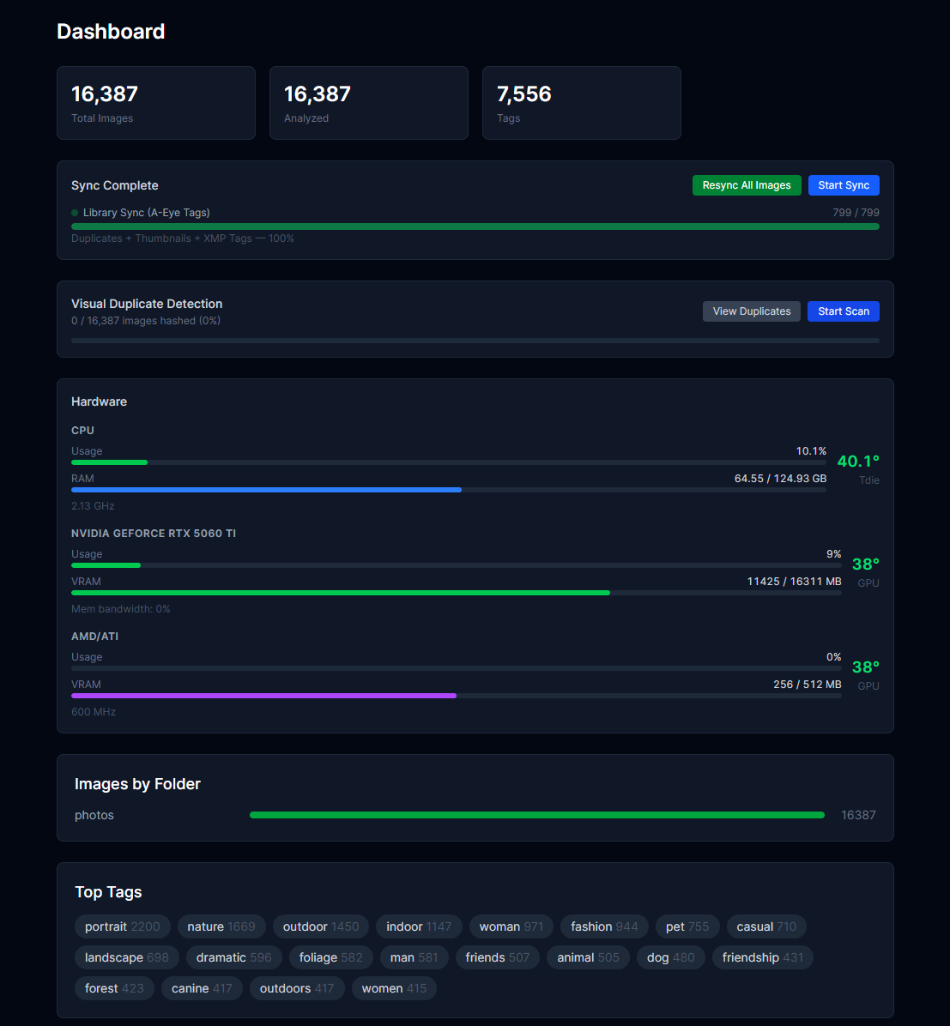Select the foliage tag chip

pyautogui.click(x=330, y=957)
